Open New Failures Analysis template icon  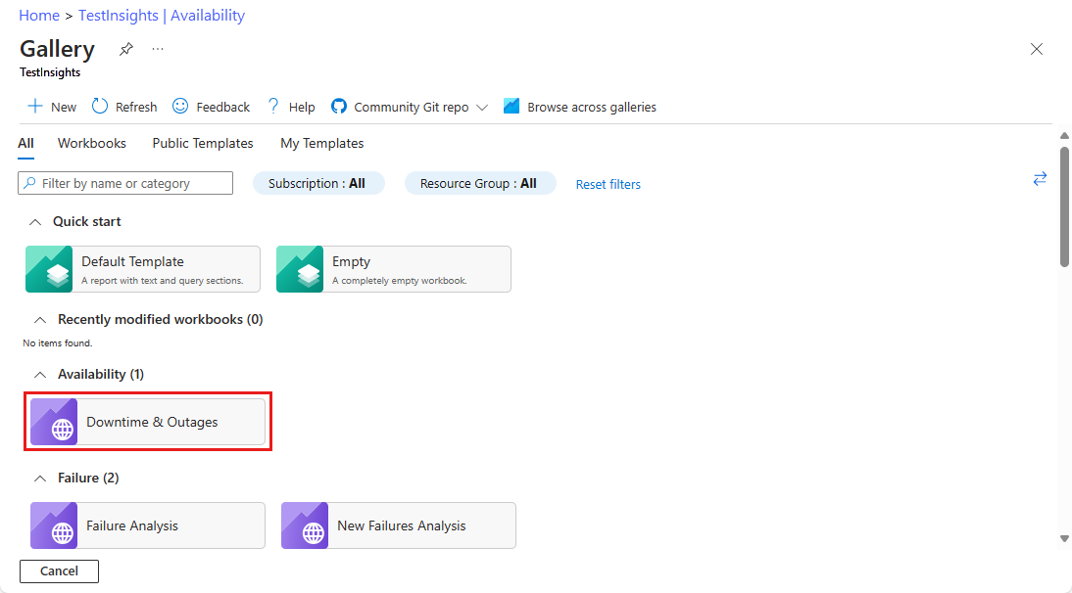(x=305, y=525)
